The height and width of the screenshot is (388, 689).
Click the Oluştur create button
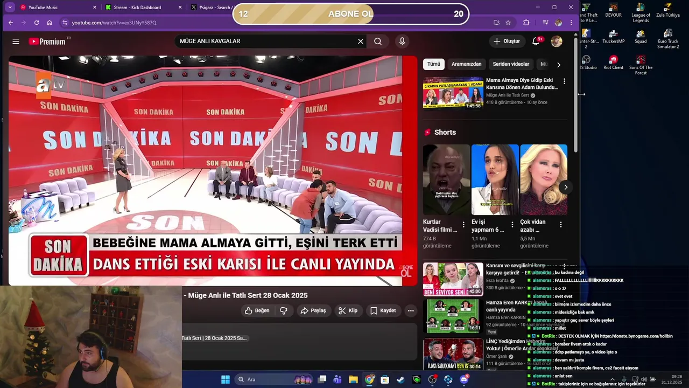point(507,41)
